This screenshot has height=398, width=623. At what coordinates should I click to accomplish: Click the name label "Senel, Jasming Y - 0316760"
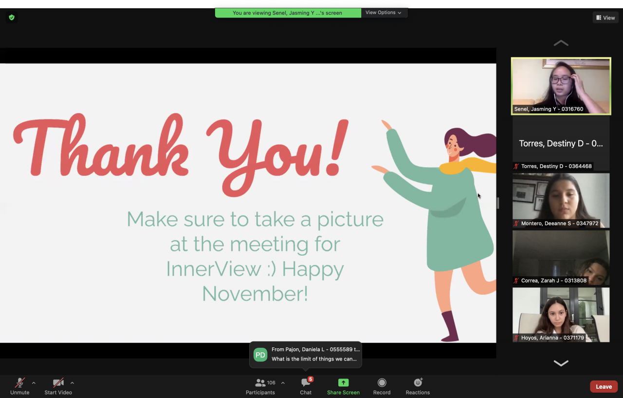(x=549, y=109)
